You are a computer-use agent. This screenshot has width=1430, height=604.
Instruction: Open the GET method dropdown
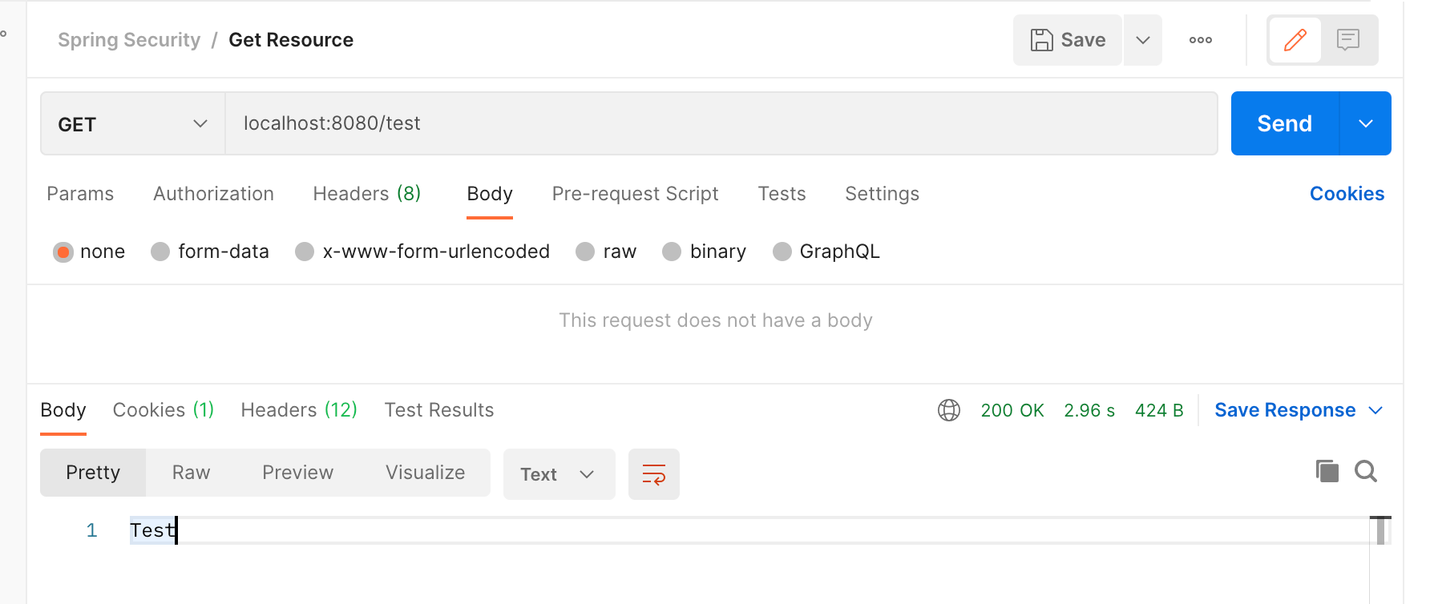132,124
